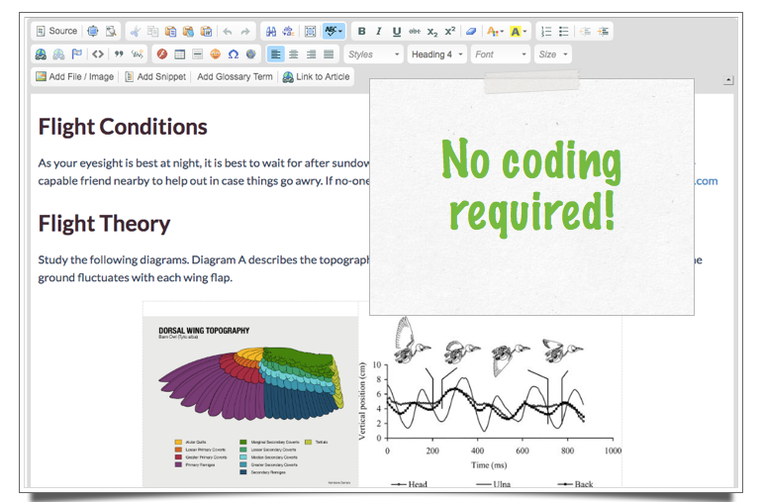Insert a bulleted list

click(x=564, y=32)
